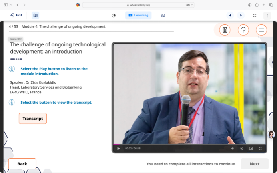Open the help question mark icon
This screenshot has width=277, height=173.
click(243, 30)
